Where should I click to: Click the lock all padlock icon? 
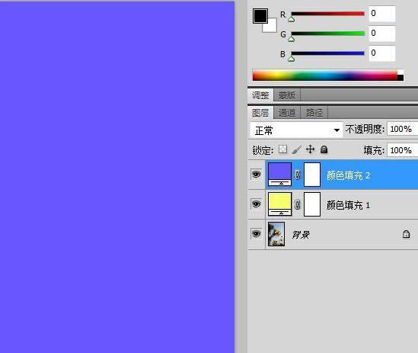[324, 149]
